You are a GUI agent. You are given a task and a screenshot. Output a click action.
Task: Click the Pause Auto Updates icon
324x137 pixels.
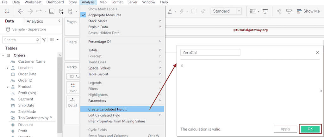71,11
